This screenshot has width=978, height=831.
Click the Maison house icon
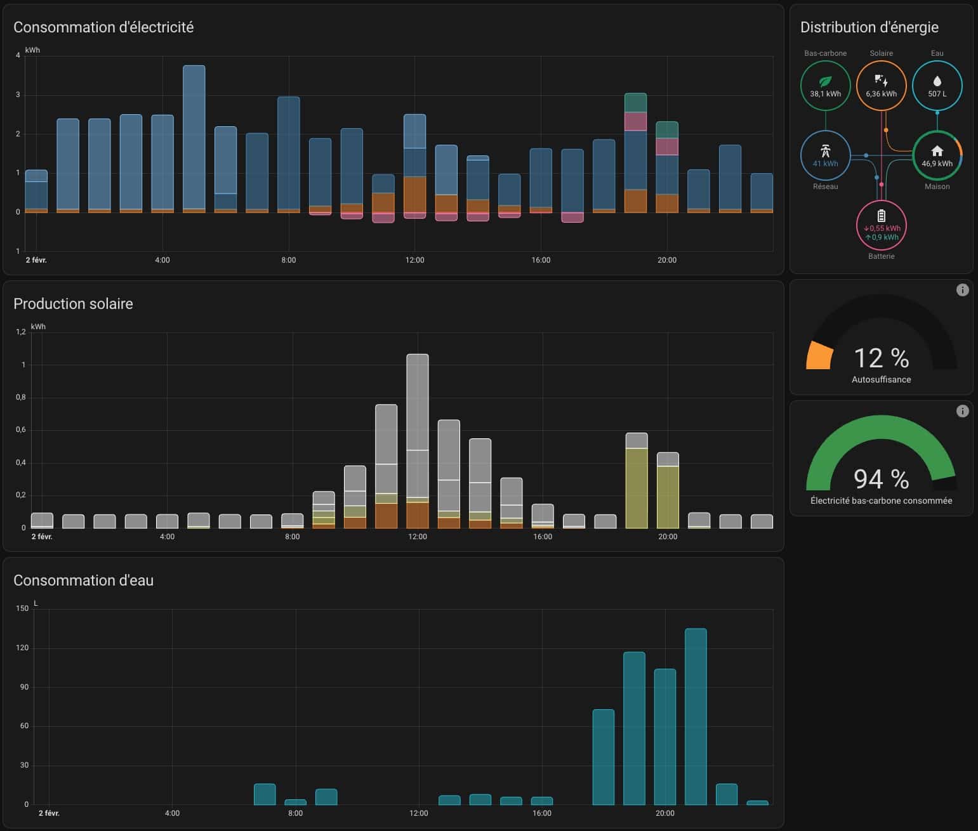point(937,151)
